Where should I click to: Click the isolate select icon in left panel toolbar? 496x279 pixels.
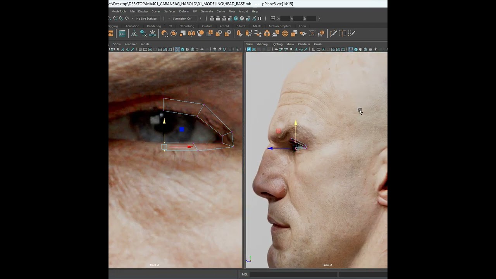237,50
